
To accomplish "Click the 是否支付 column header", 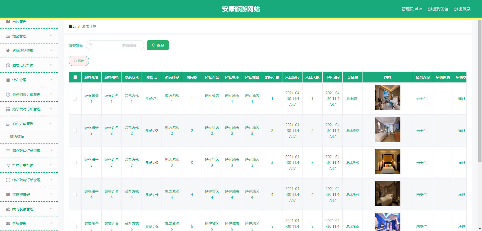I will click(423, 77).
